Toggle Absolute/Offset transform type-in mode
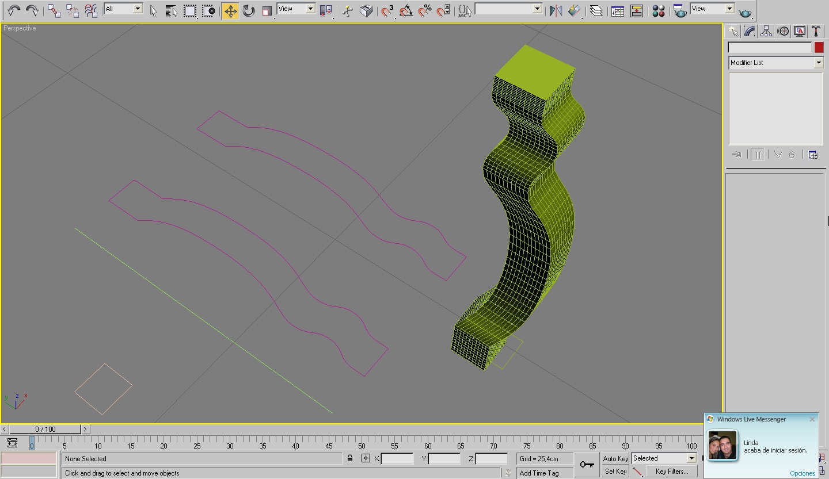Viewport: 829px width, 479px height. tap(366, 458)
